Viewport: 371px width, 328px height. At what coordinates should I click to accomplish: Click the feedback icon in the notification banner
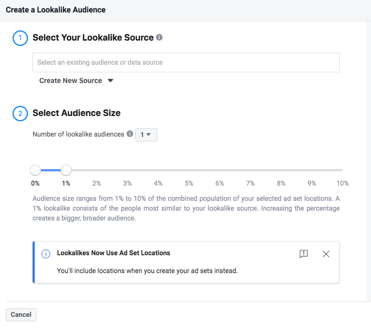pos(304,253)
